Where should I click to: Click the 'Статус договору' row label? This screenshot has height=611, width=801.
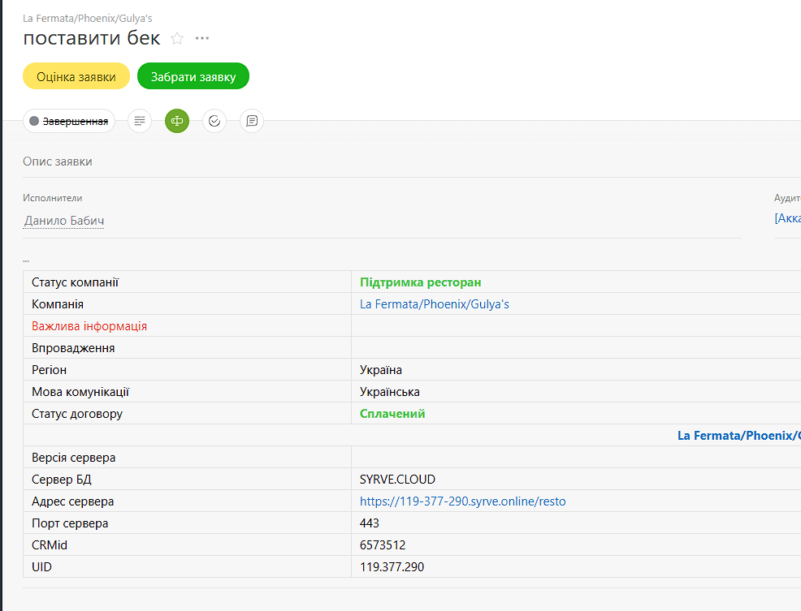coord(77,414)
